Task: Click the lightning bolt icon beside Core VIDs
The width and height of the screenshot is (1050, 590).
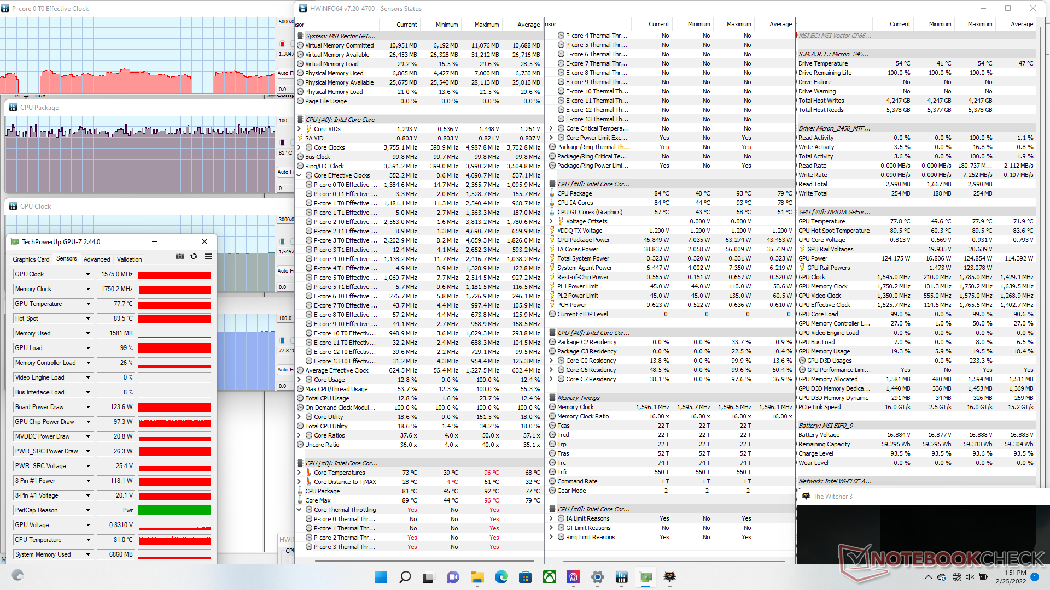Action: 308,129
